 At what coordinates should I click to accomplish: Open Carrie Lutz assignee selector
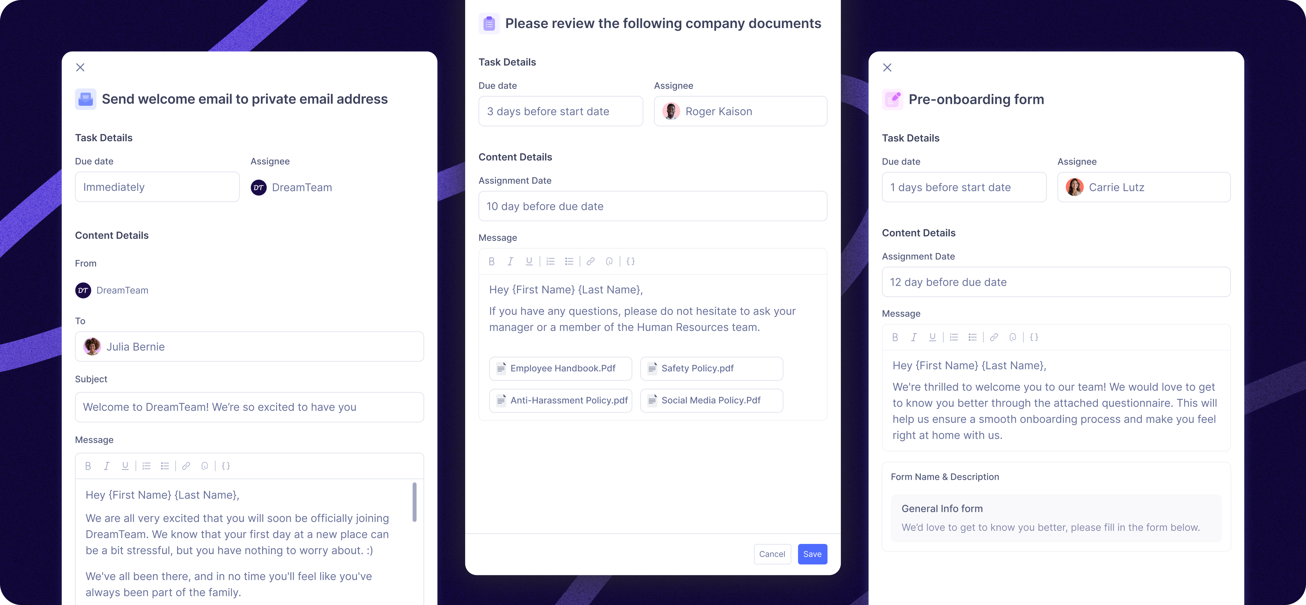click(1144, 187)
